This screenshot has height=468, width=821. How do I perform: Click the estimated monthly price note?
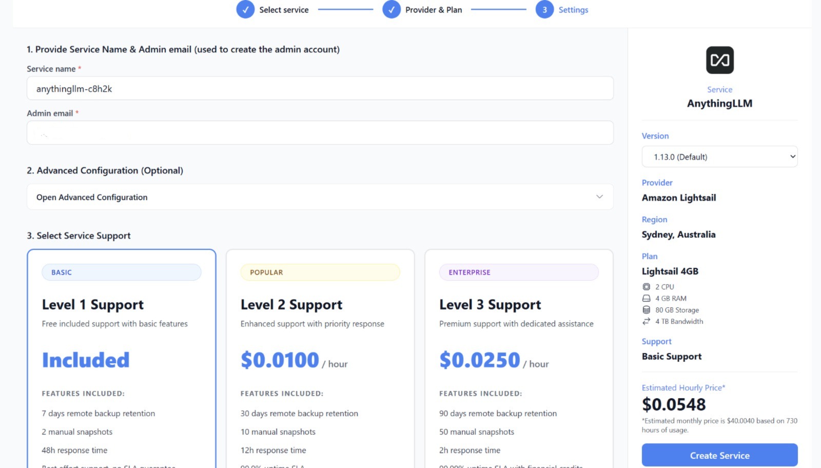(719, 425)
